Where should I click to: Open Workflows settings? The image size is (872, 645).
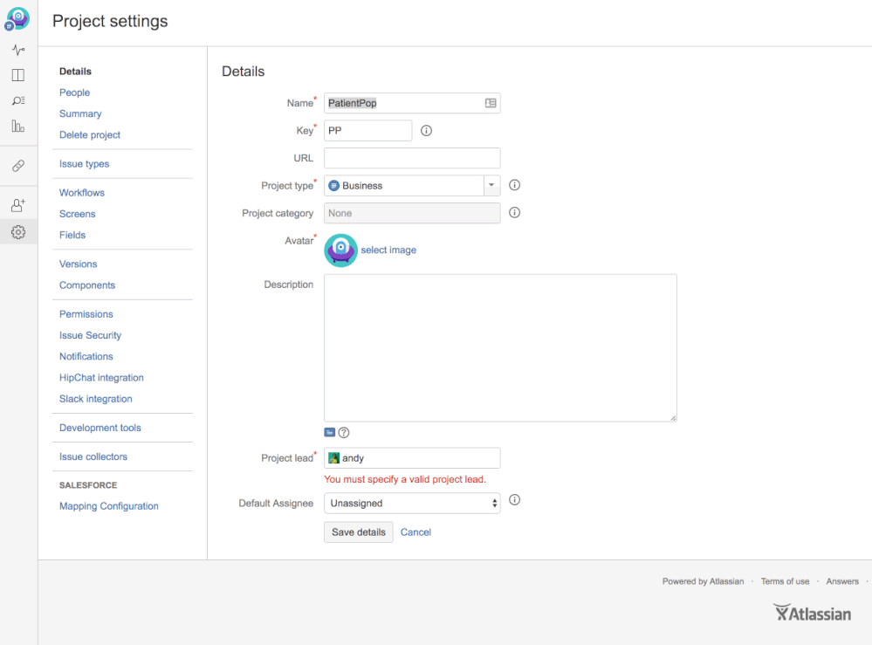click(82, 192)
